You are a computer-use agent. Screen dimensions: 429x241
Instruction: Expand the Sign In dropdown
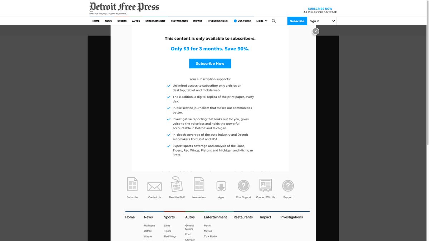[322, 21]
